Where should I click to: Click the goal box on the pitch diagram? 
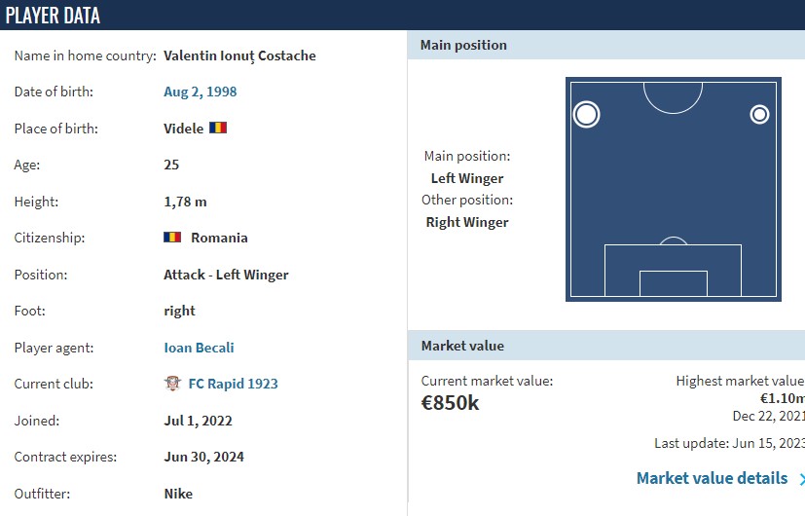(x=673, y=283)
